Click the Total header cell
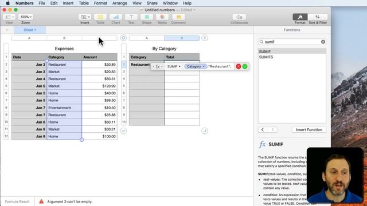The width and height of the screenshot is (367, 206). [x=182, y=57]
